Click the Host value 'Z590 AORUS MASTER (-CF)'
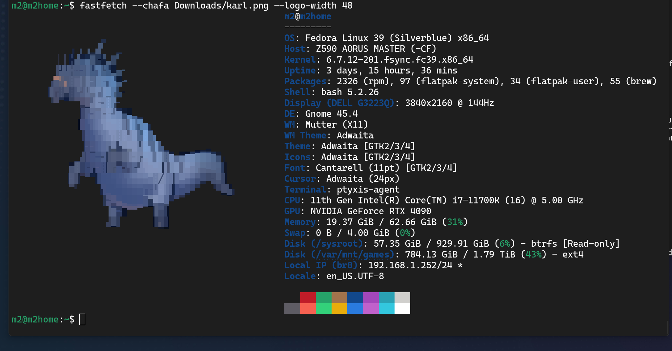 pyautogui.click(x=376, y=49)
